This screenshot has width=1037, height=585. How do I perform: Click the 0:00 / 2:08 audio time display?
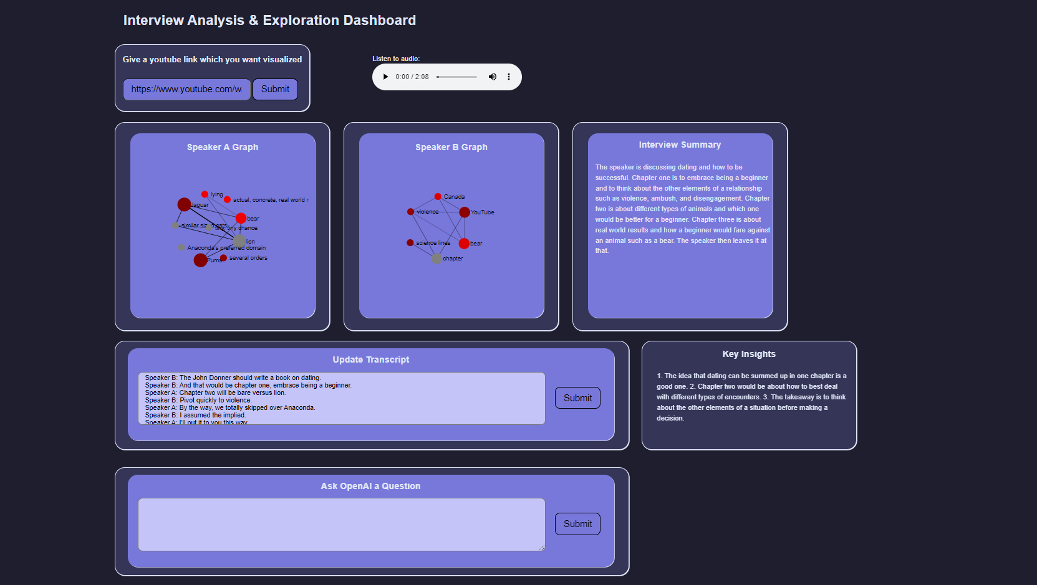point(412,77)
